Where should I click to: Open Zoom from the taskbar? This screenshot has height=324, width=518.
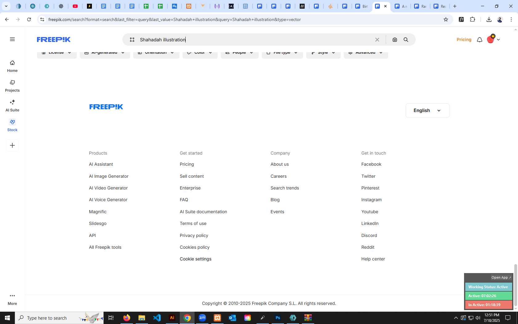pyautogui.click(x=202, y=318)
